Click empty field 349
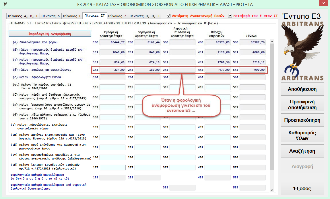This screenshot has width=330, height=199. pos(183,127)
